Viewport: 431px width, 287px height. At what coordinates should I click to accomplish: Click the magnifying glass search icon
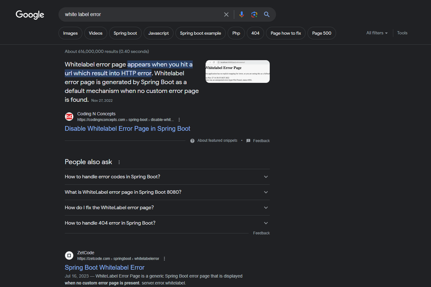(267, 14)
